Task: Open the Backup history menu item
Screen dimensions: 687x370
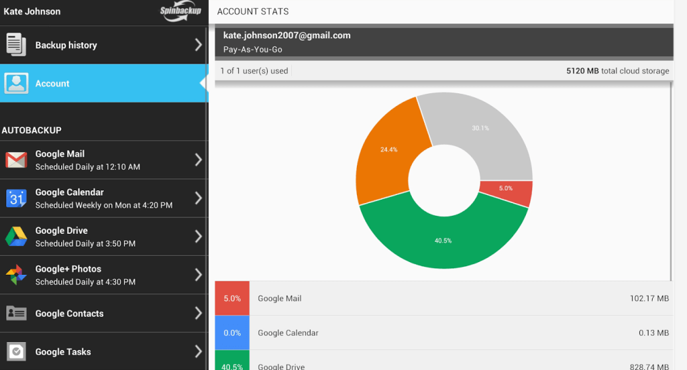Action: tap(104, 45)
